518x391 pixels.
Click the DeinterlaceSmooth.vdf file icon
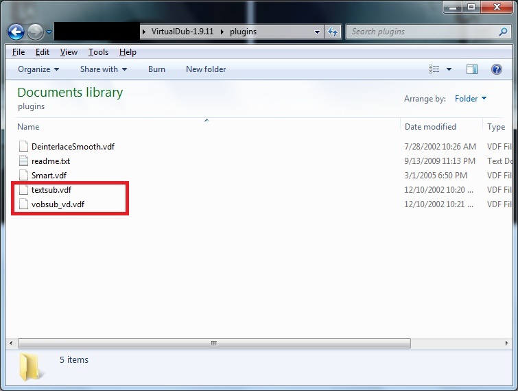point(23,146)
